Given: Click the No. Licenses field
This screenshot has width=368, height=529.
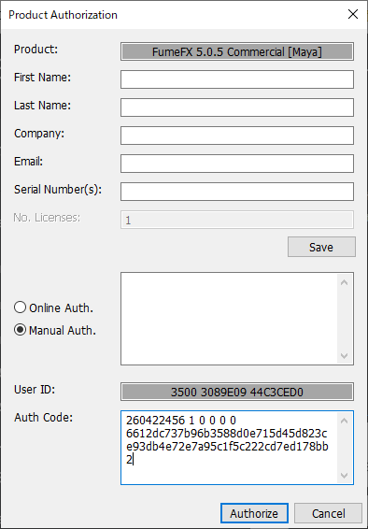Looking at the screenshot, I should pos(237,220).
